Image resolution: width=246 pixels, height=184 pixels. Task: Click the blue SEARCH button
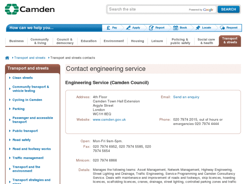point(228,9)
